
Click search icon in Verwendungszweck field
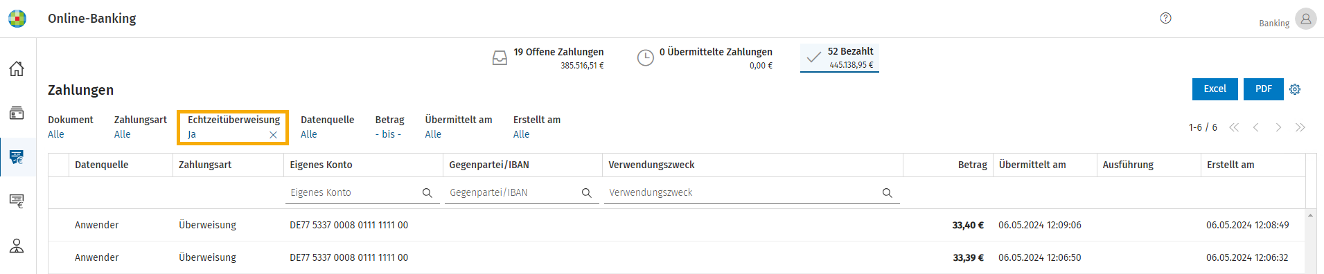[x=887, y=193]
